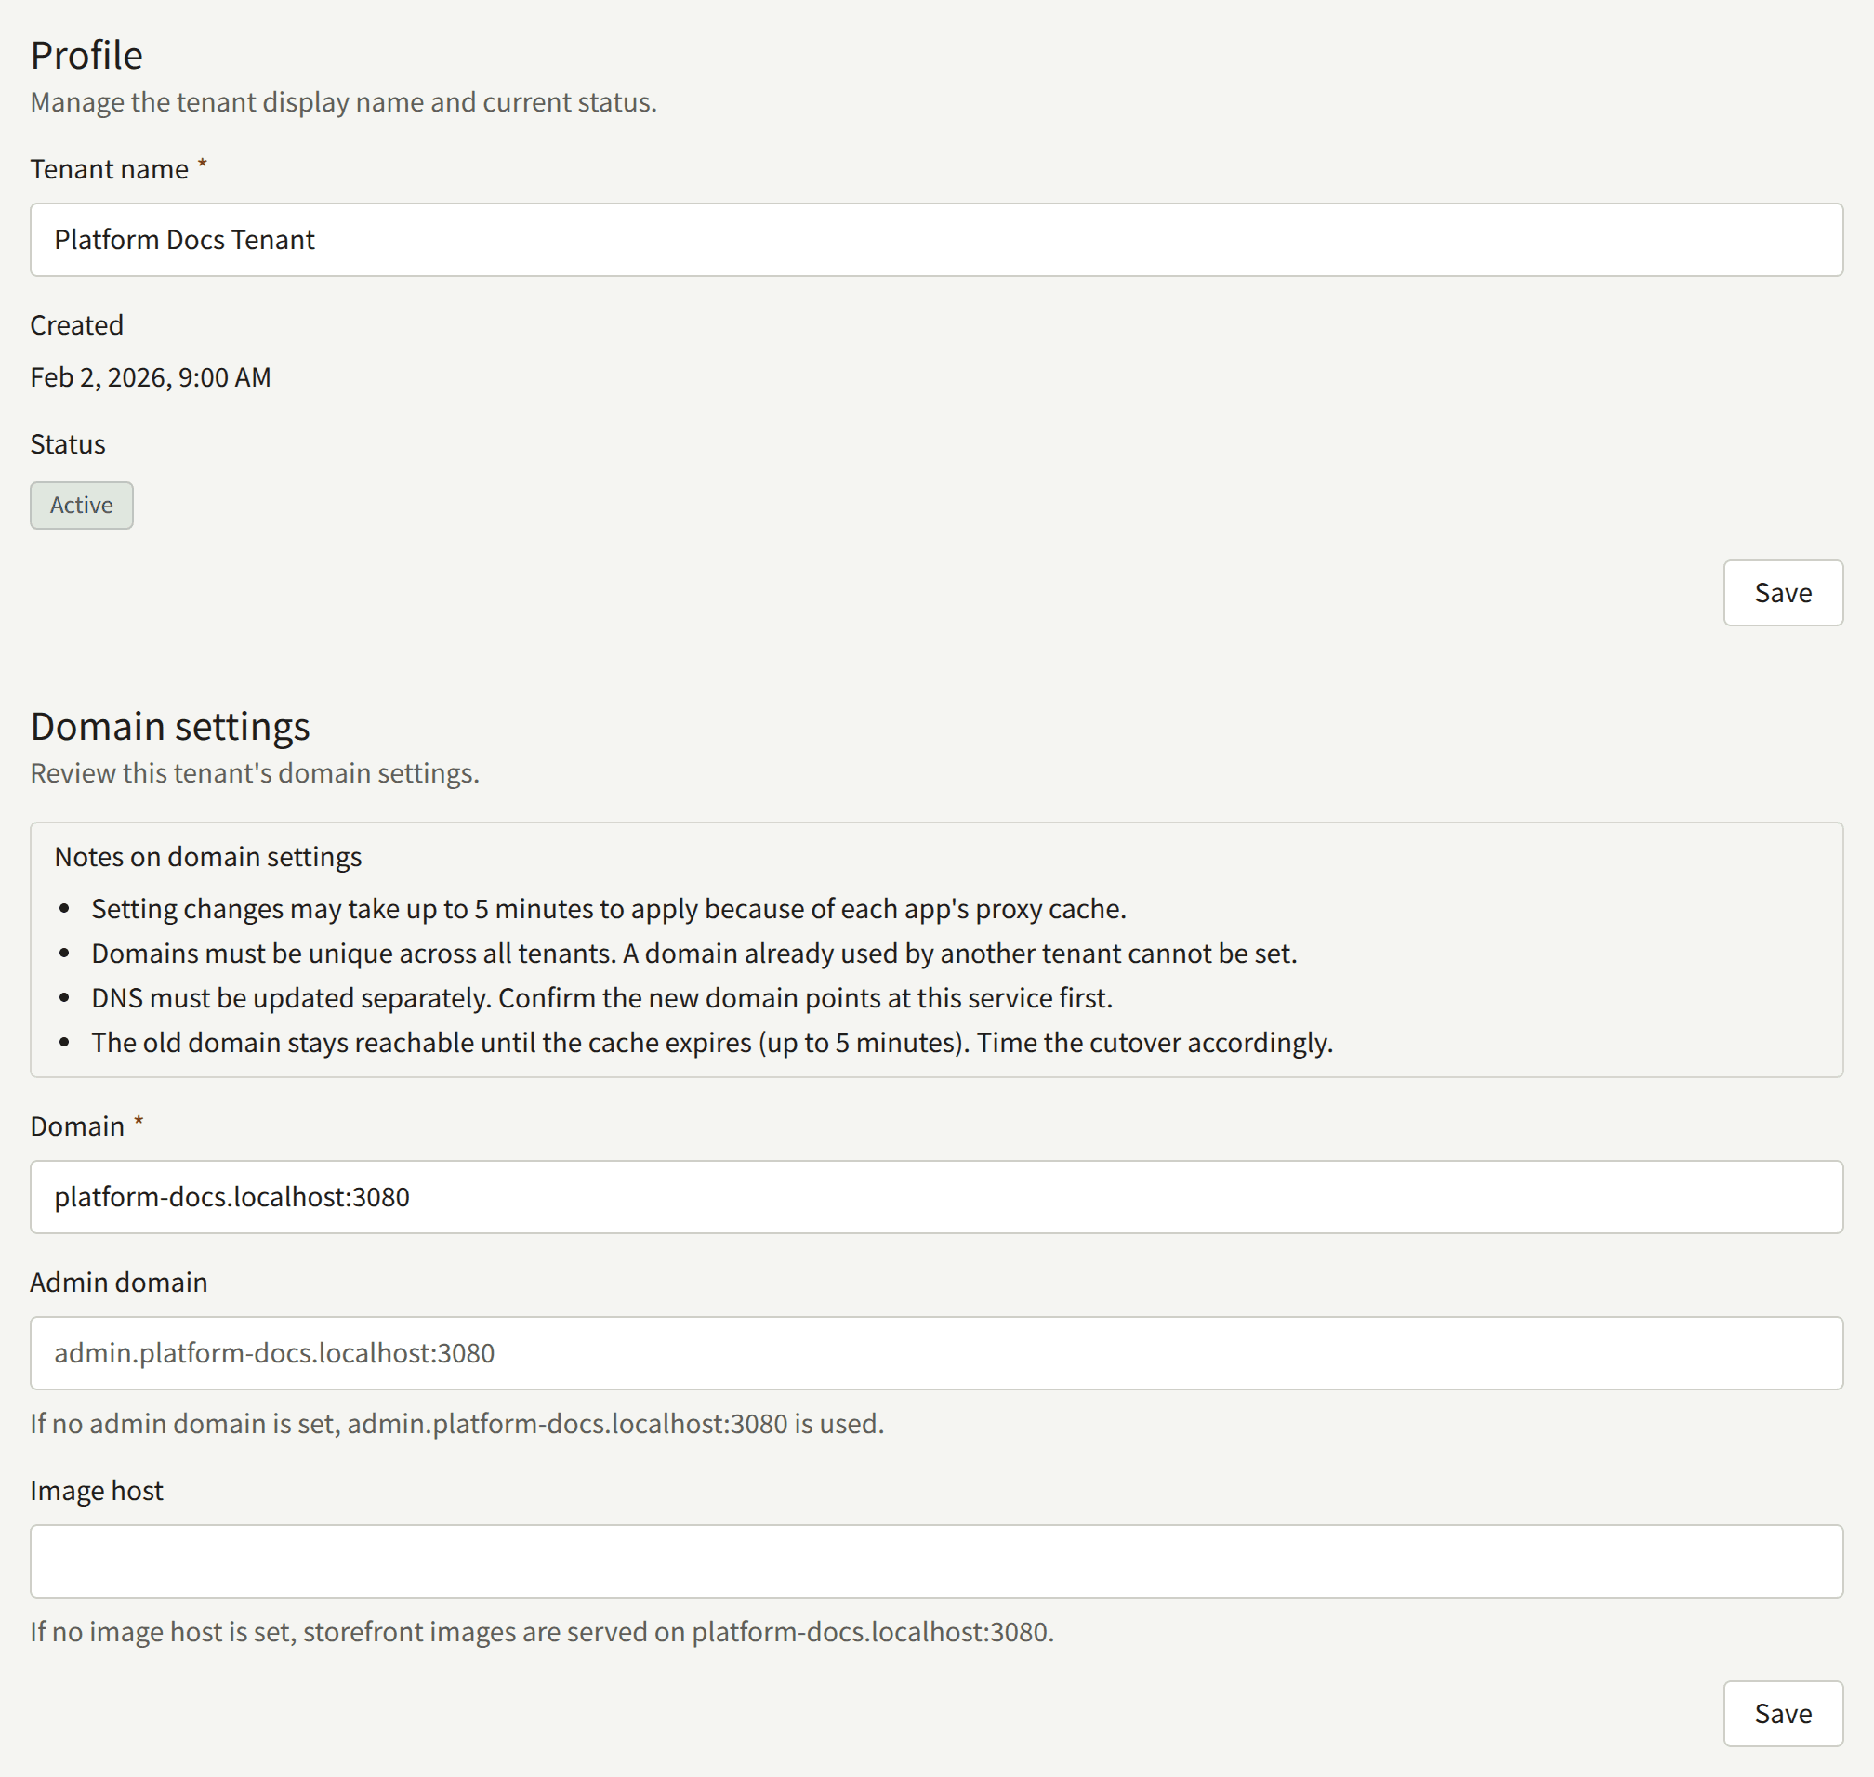Click the Domain settings heading

tap(170, 727)
